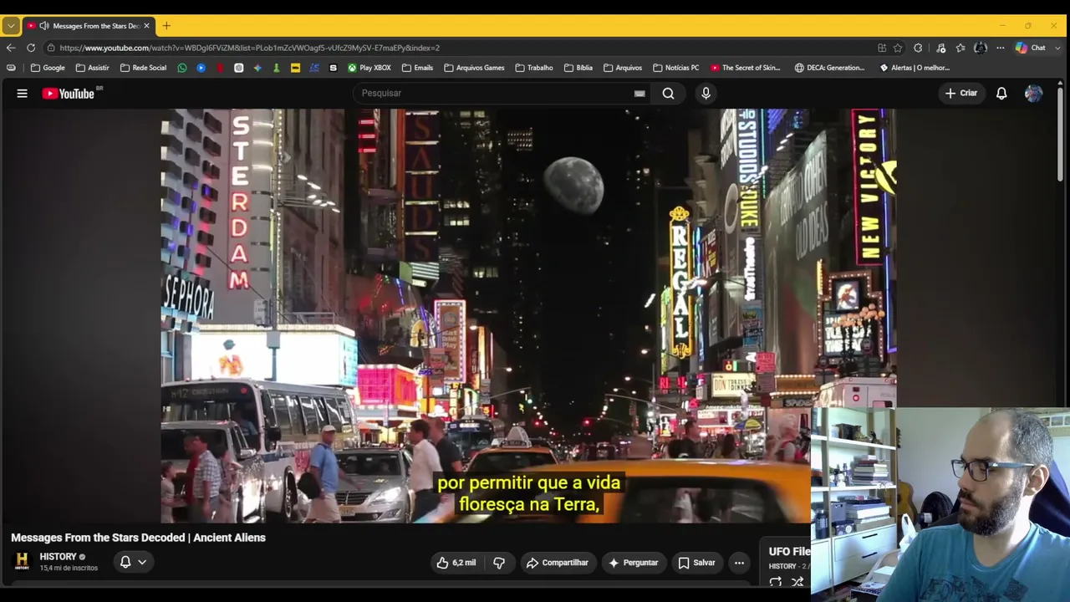Viewport: 1070px width, 602px height.
Task: Mute the tab via speaker icon
Action: click(x=43, y=26)
